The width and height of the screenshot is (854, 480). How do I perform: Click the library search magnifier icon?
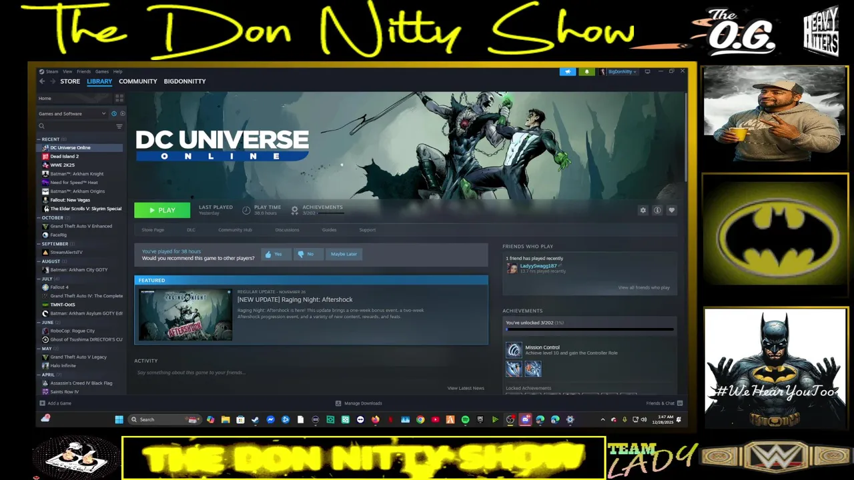(41, 126)
